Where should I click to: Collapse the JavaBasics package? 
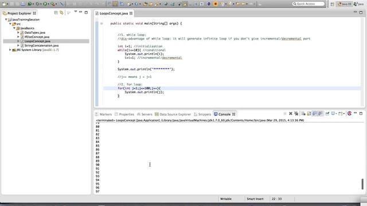[x=14, y=28]
